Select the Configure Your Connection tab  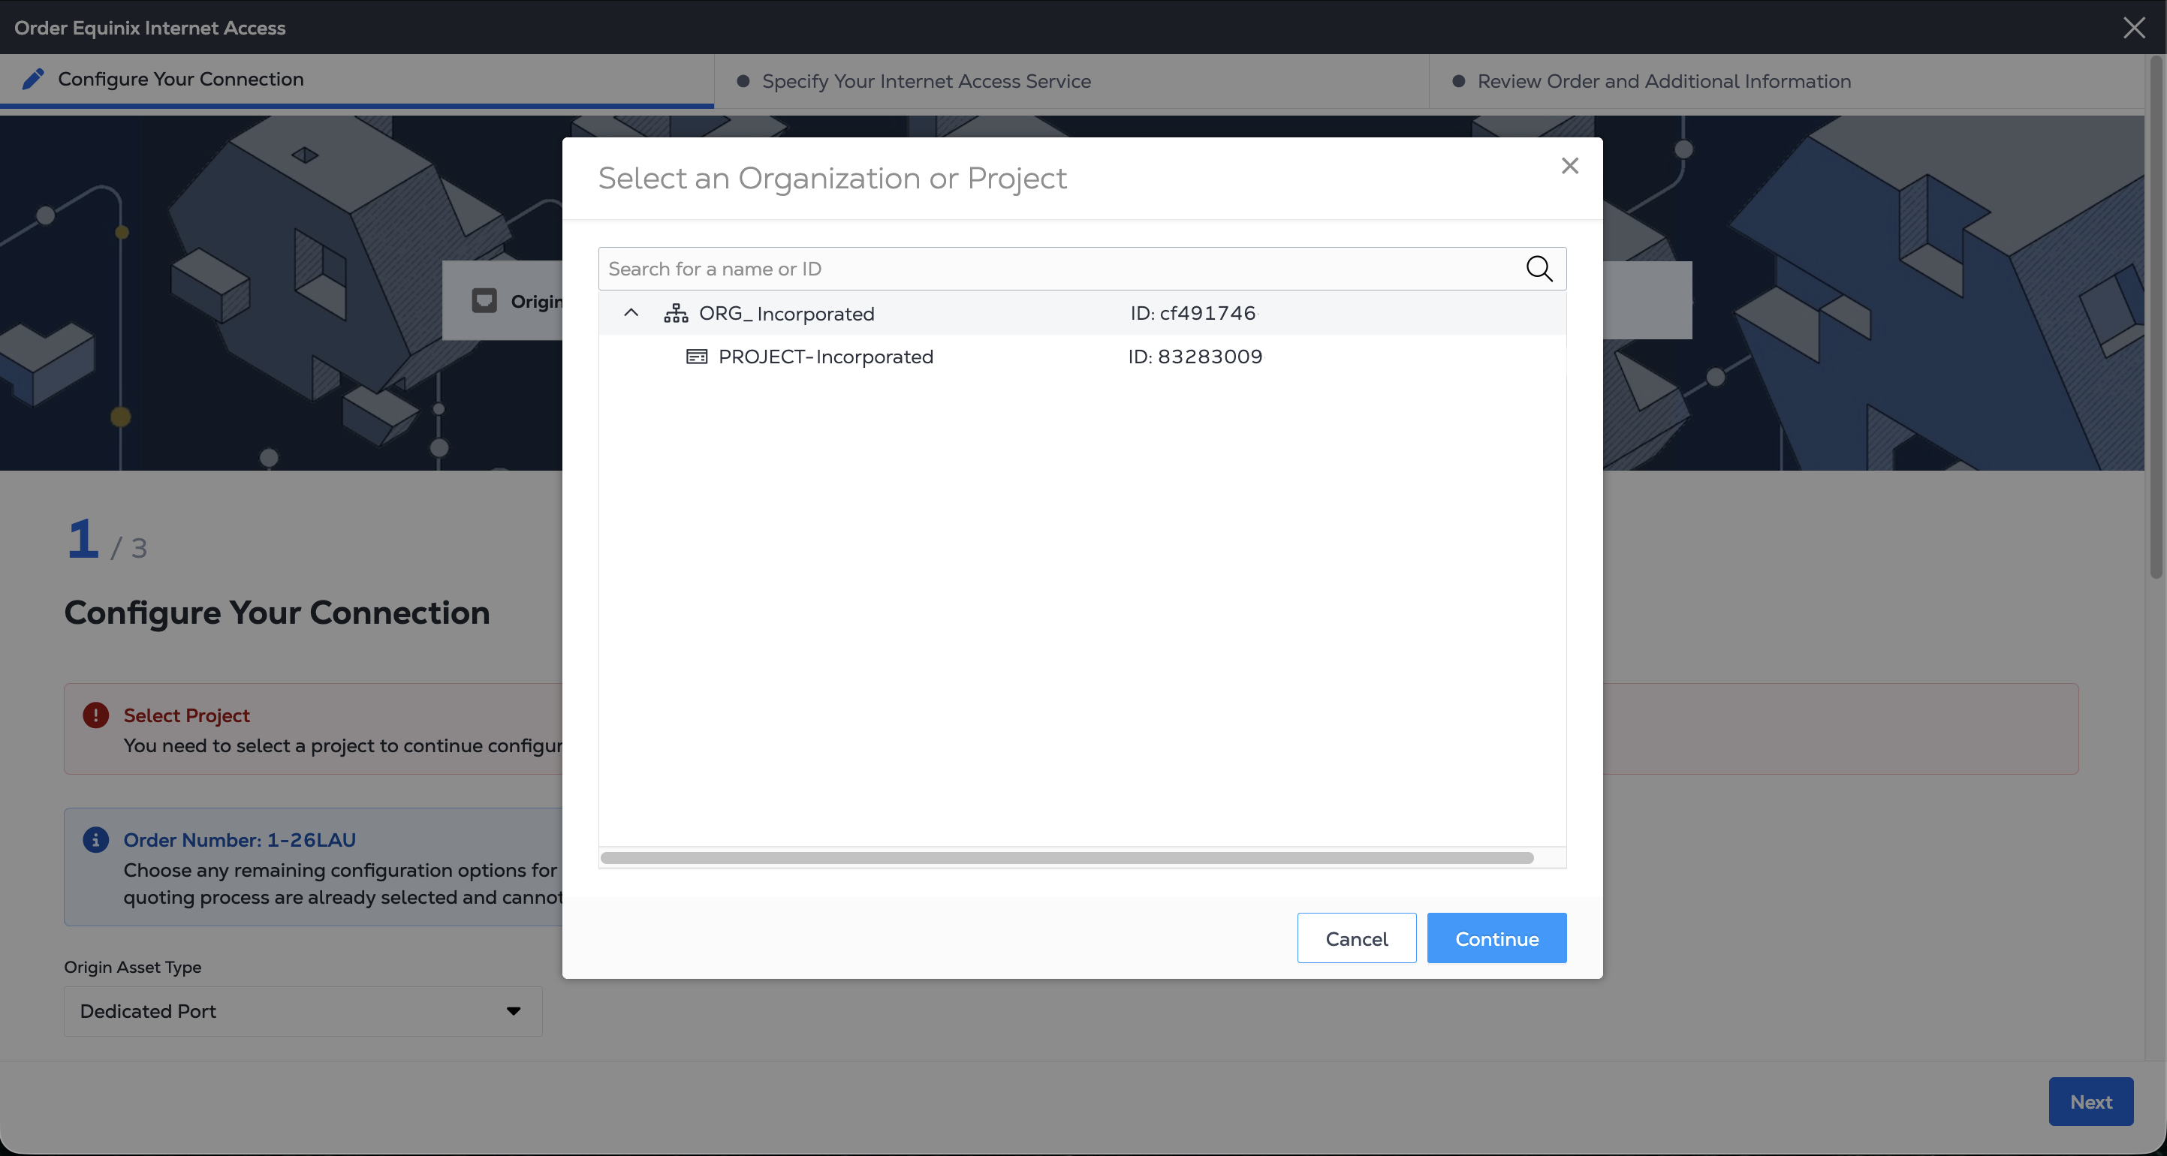(180, 79)
